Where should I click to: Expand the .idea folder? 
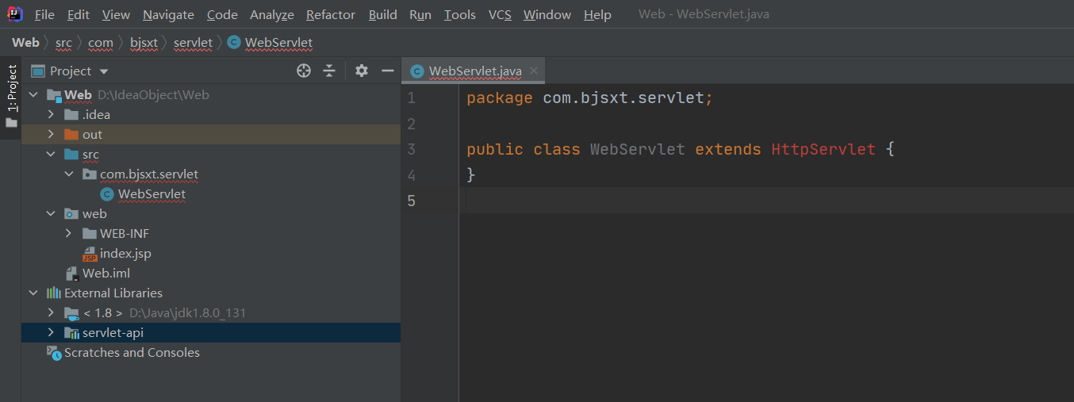coord(52,115)
